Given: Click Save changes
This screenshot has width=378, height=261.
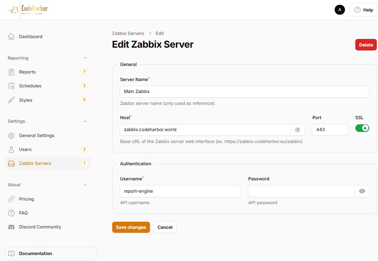Looking at the screenshot, I should pyautogui.click(x=131, y=227).
